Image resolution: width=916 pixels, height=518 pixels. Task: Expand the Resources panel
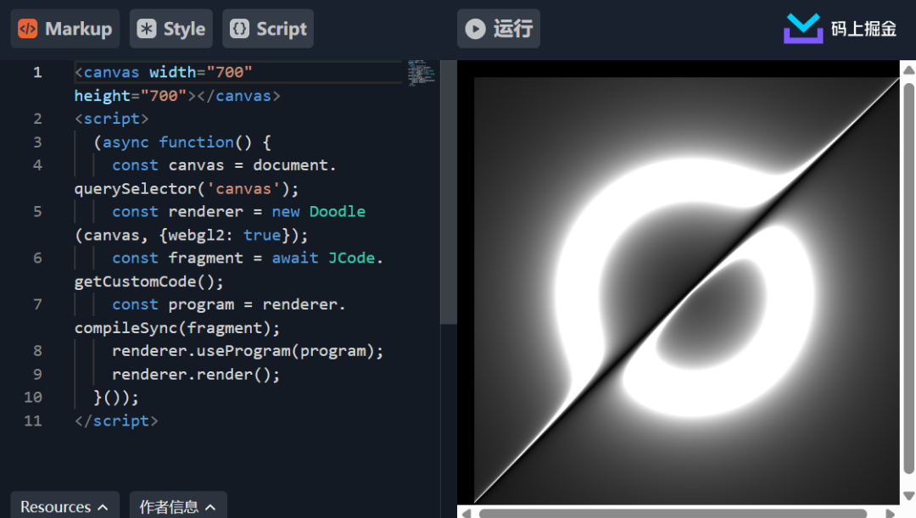coord(64,506)
